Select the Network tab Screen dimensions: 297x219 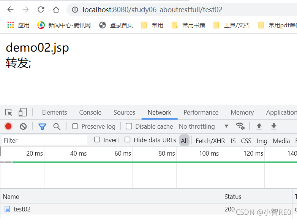(x=159, y=112)
